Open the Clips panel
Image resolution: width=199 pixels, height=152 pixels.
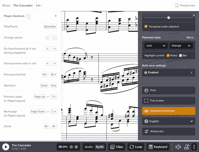coord(117,147)
